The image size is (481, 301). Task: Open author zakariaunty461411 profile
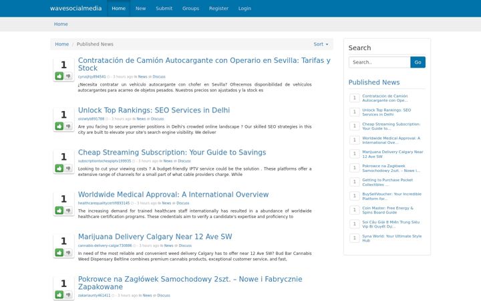point(94,296)
